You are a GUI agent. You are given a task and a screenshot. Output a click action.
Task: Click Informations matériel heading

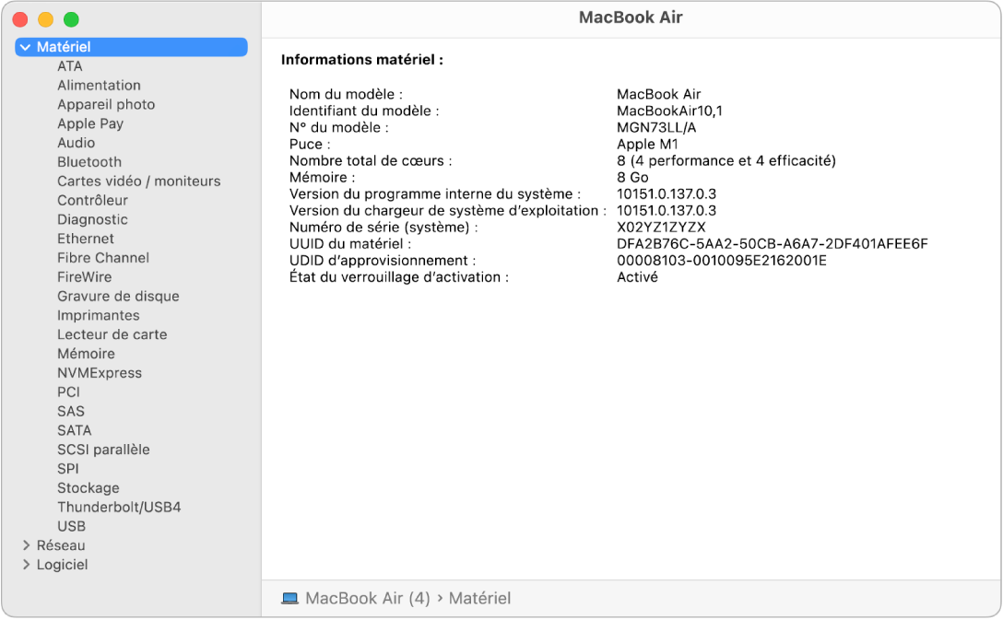(362, 60)
